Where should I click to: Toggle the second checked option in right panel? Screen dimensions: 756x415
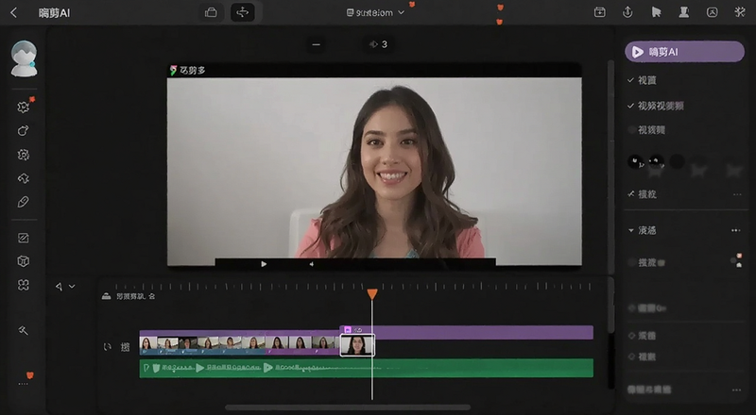(656, 106)
